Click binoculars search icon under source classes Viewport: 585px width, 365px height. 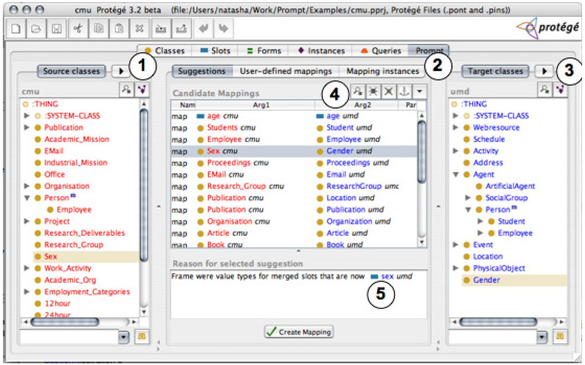coord(141,336)
